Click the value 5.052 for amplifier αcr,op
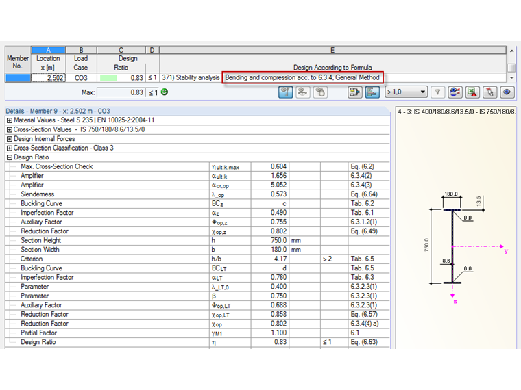Image resolution: width=521 pixels, height=390 pixels. pos(278,185)
